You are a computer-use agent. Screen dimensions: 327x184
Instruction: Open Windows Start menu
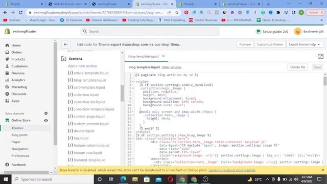pos(6,179)
